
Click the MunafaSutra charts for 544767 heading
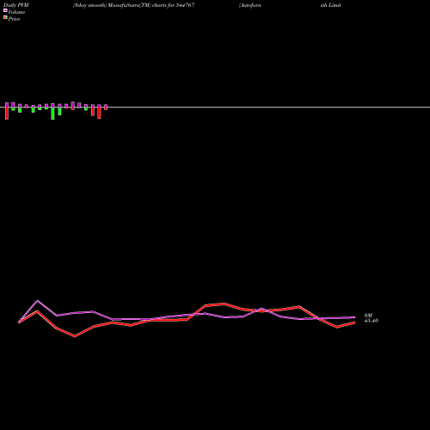click(x=134, y=5)
